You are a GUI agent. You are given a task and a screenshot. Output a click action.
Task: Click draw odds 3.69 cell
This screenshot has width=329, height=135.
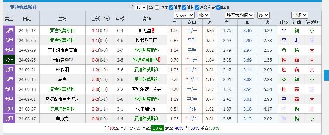[247, 60]
